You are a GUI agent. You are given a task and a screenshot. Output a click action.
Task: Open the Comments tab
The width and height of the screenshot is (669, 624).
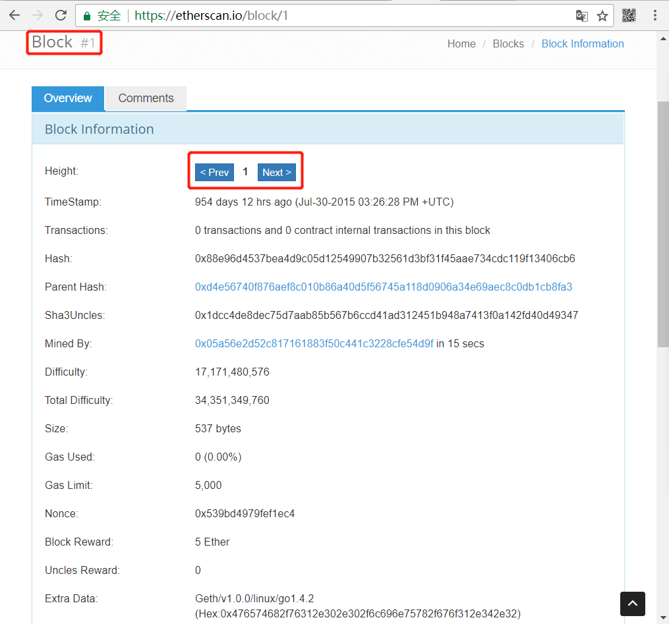point(146,99)
